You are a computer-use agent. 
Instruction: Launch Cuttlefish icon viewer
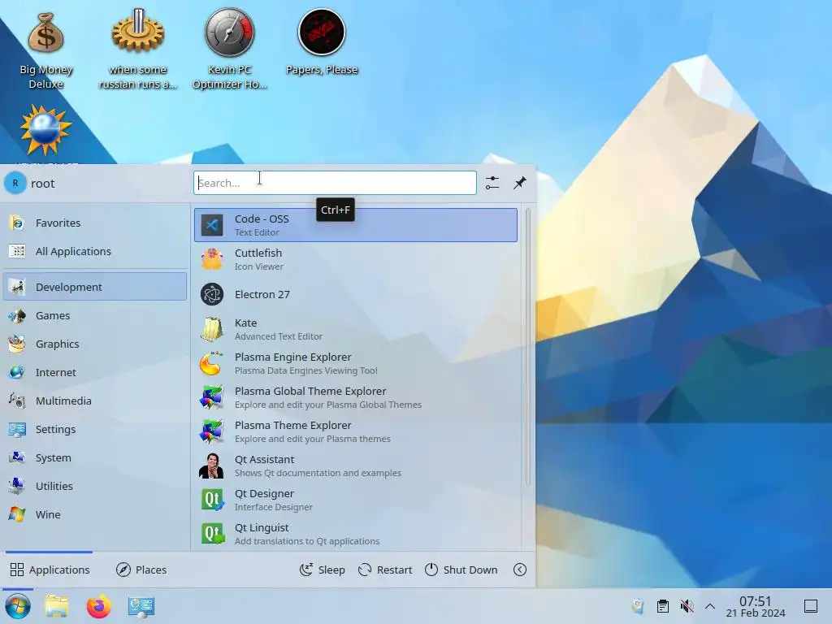pos(356,259)
